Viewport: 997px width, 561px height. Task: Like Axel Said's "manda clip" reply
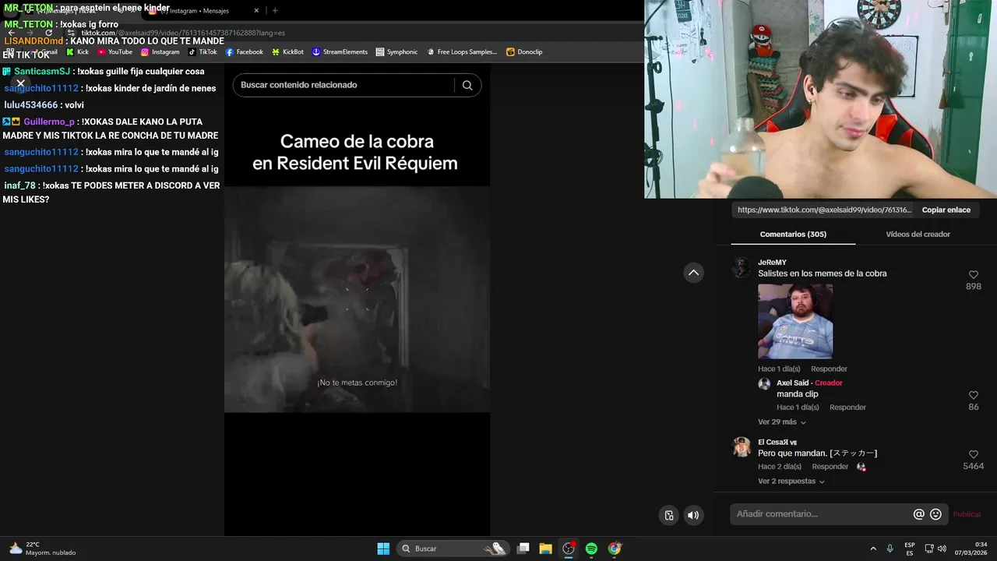point(973,395)
